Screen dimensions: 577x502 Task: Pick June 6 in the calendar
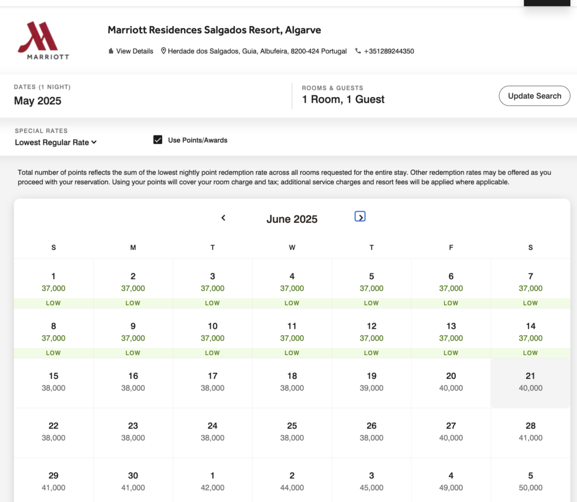pos(451,284)
